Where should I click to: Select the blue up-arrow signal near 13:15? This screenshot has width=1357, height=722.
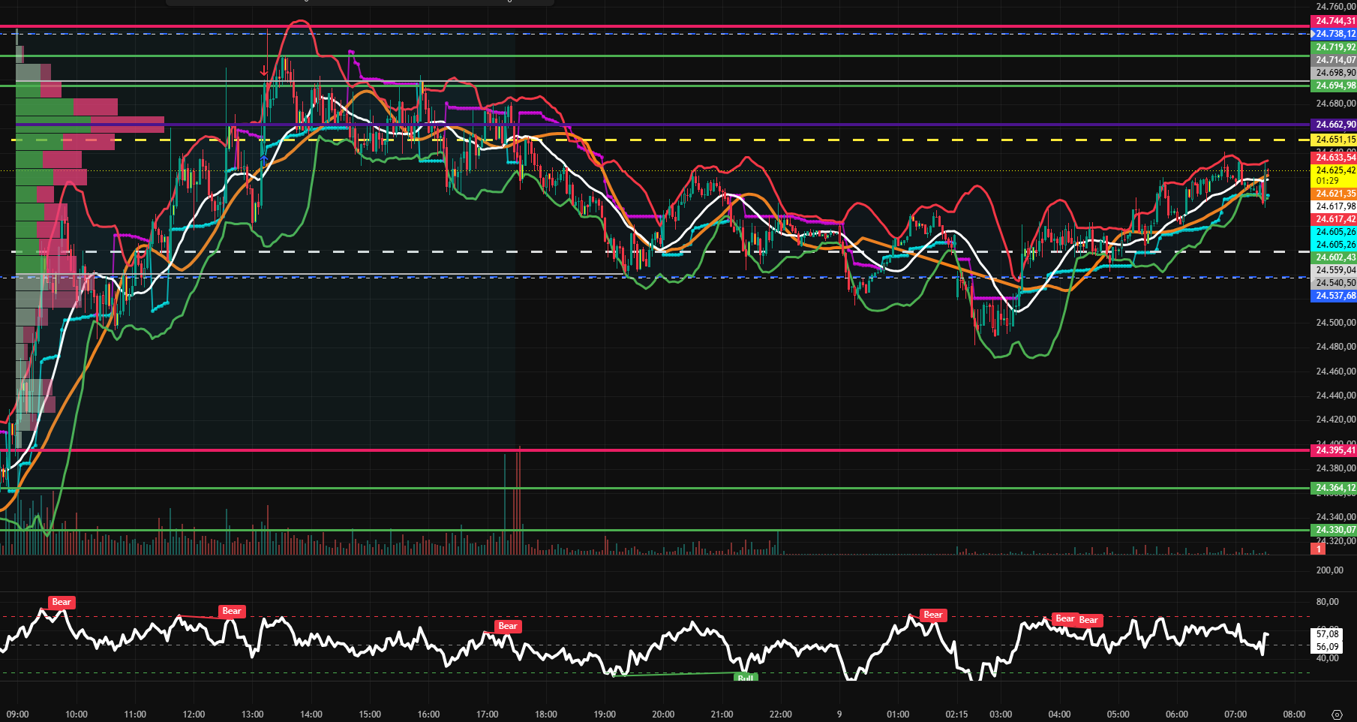tap(264, 161)
